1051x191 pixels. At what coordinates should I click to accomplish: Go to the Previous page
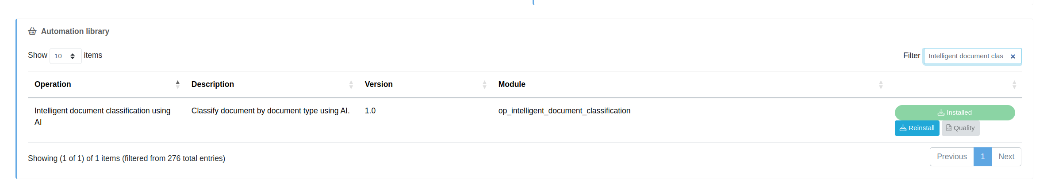pyautogui.click(x=951, y=157)
